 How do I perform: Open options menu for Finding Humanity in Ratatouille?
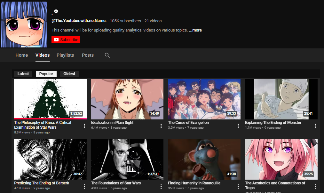tap(238, 186)
